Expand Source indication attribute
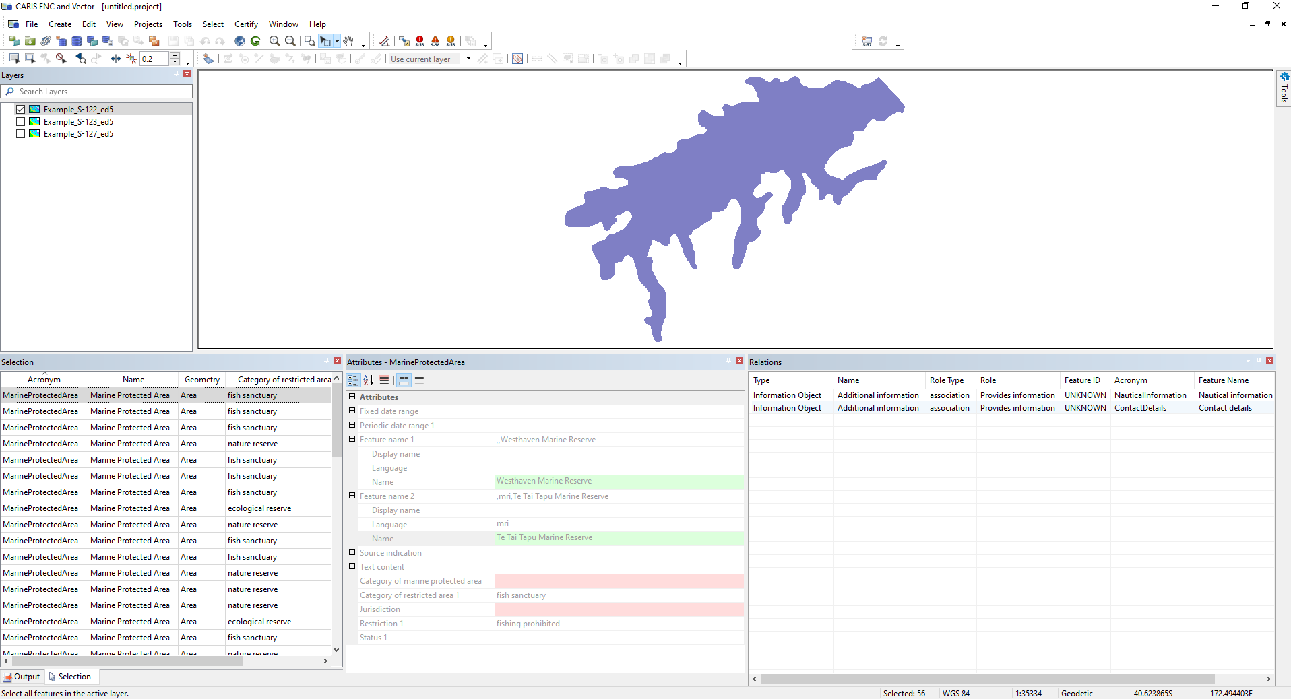 pos(352,552)
